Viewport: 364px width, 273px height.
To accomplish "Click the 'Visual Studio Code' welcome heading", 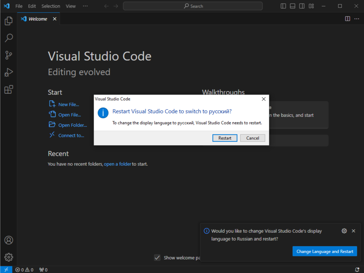I will [100, 56].
